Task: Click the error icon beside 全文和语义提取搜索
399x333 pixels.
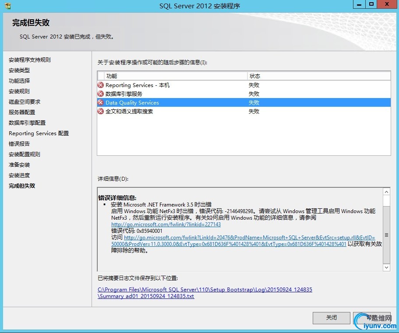Action: click(101, 111)
